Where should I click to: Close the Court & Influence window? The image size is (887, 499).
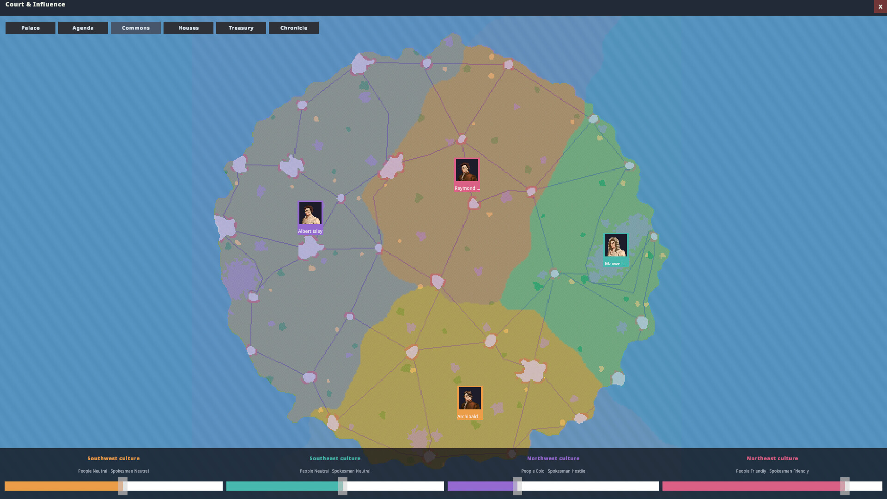click(880, 6)
